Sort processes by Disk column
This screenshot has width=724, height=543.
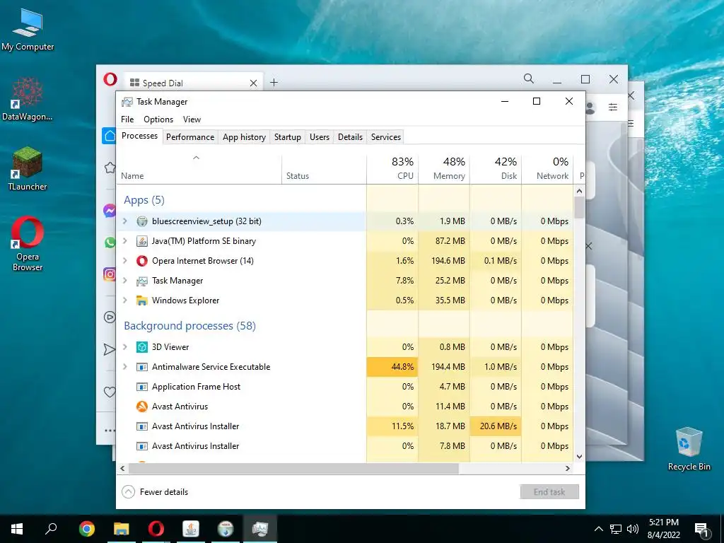pyautogui.click(x=496, y=169)
